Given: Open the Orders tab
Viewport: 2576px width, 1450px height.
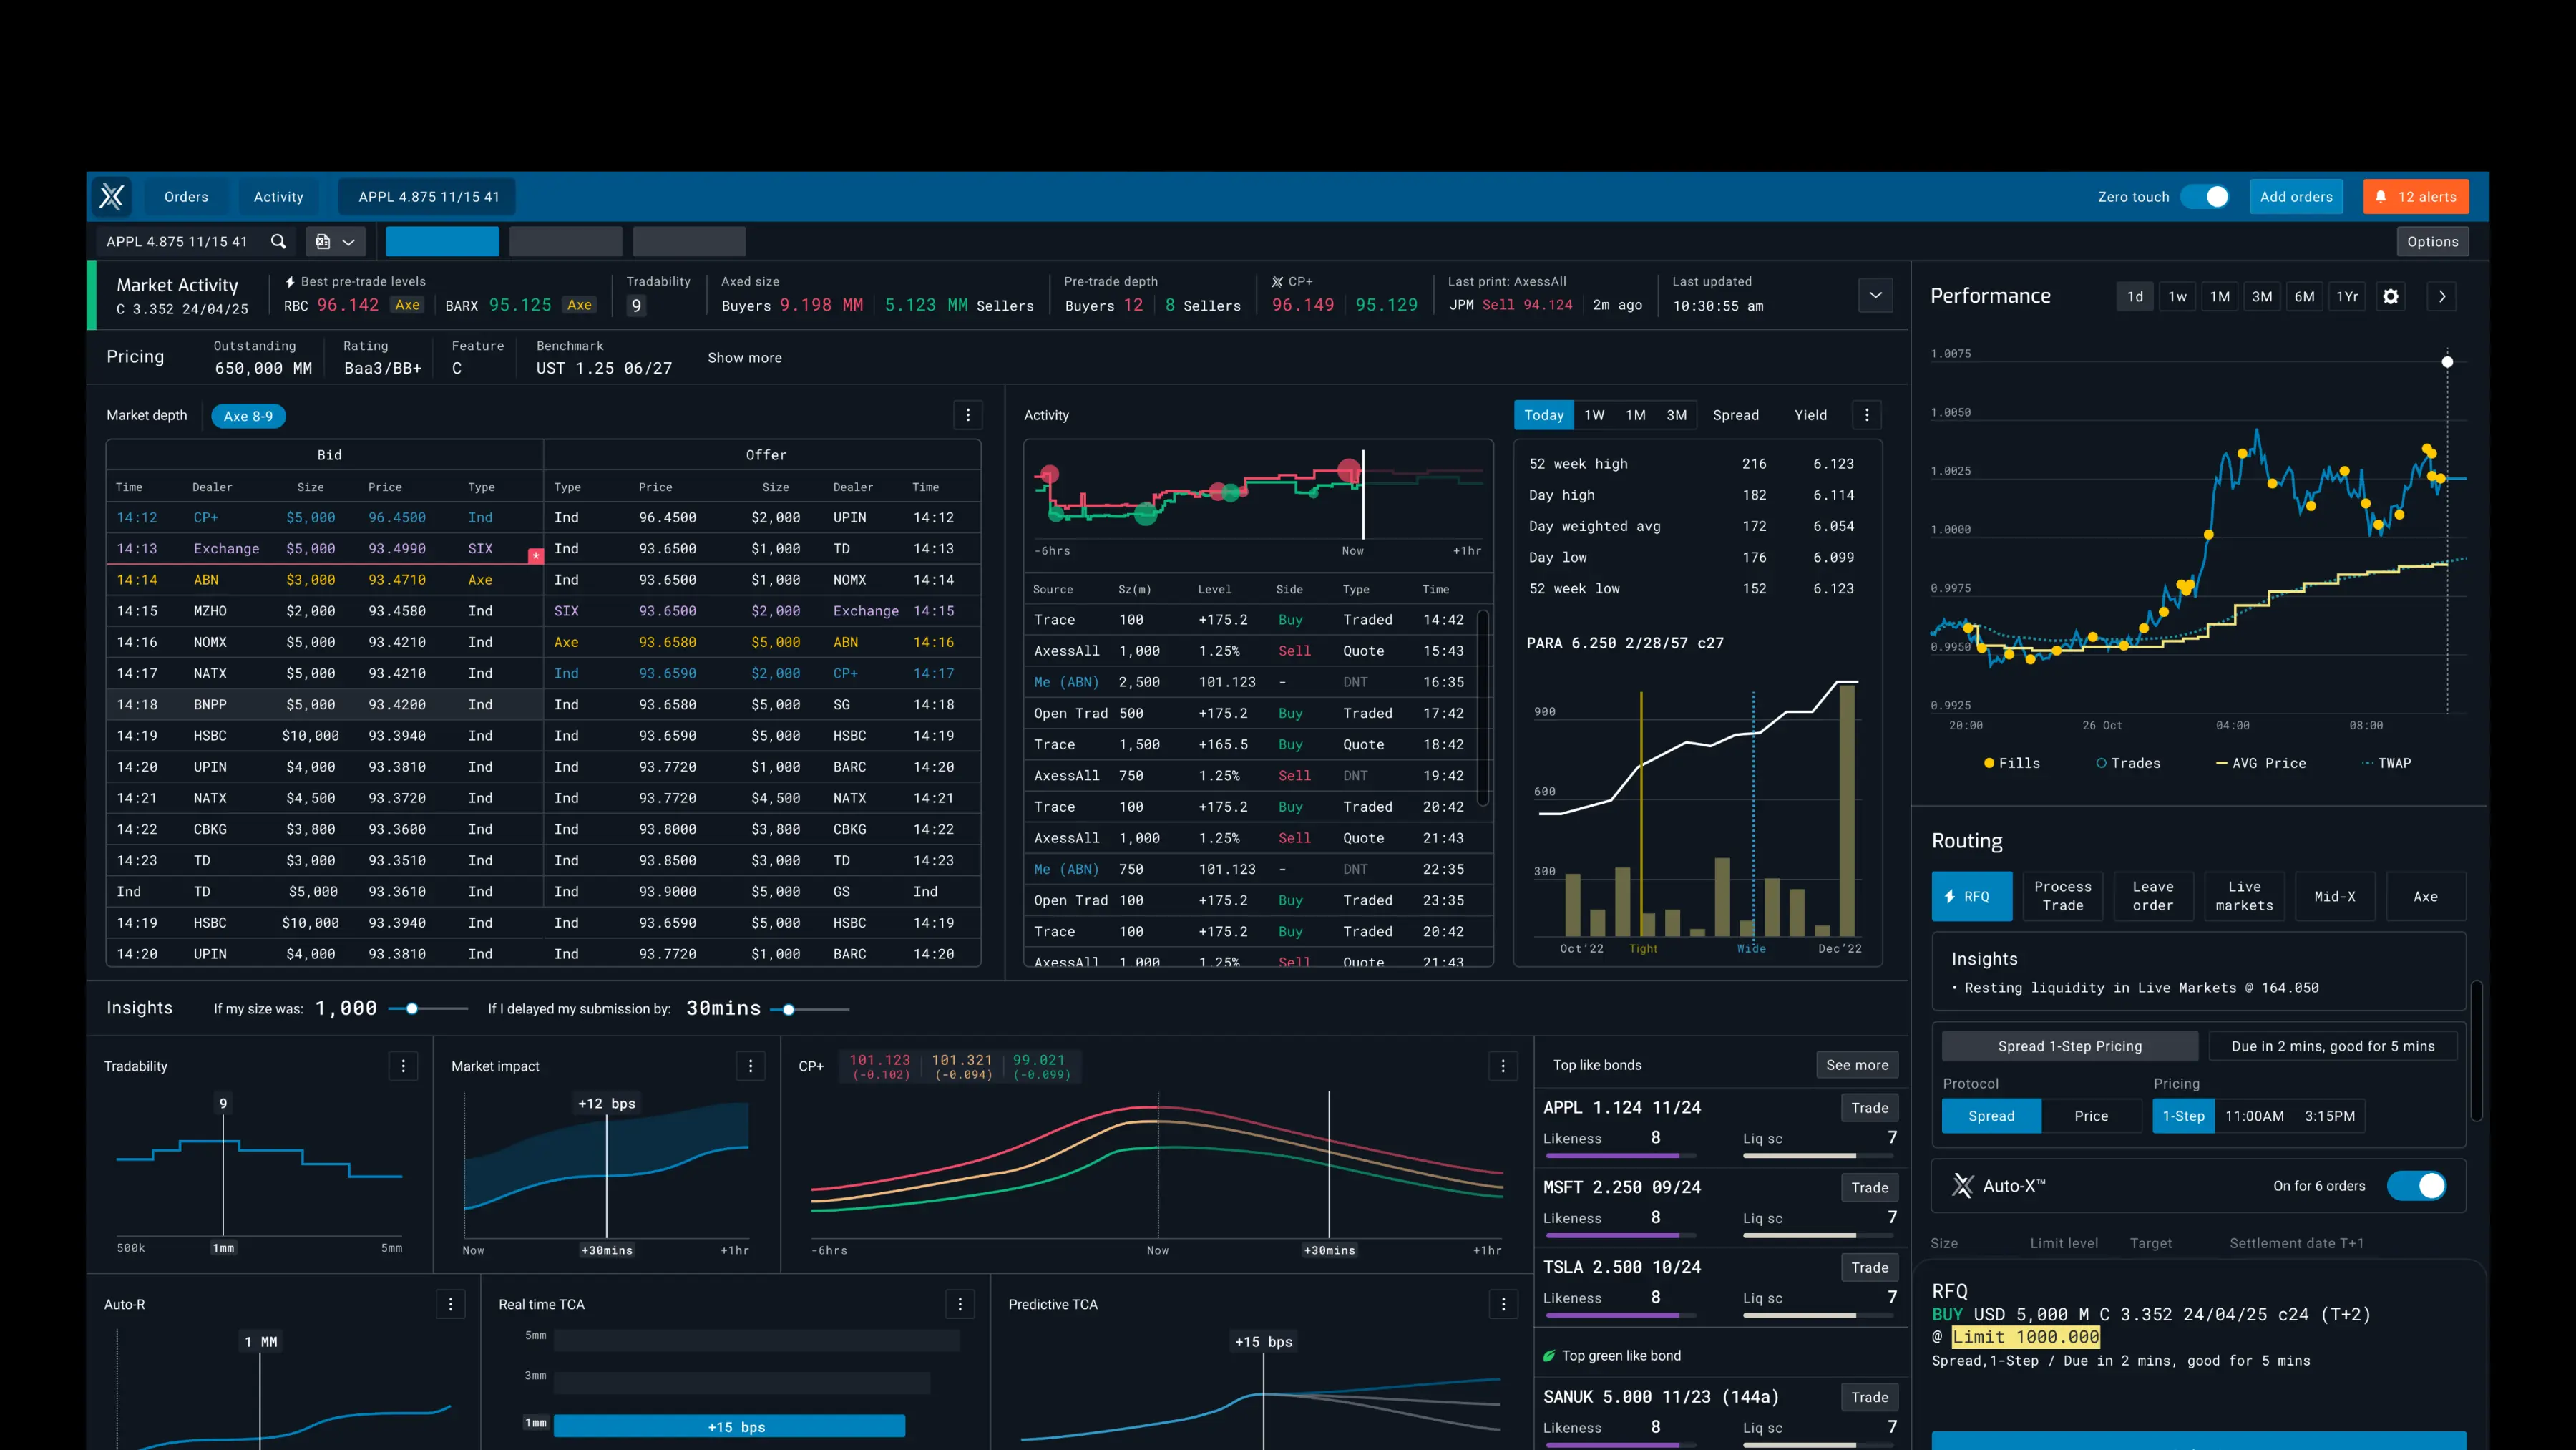Looking at the screenshot, I should [x=186, y=197].
